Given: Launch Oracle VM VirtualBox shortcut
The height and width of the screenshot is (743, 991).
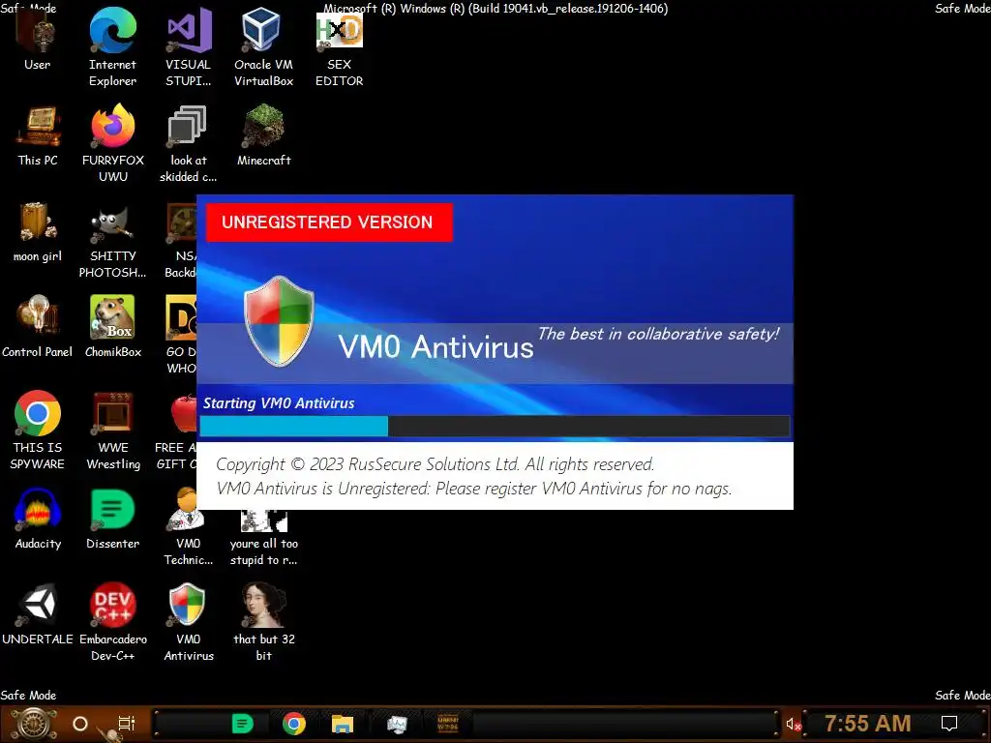Looking at the screenshot, I should [x=263, y=48].
